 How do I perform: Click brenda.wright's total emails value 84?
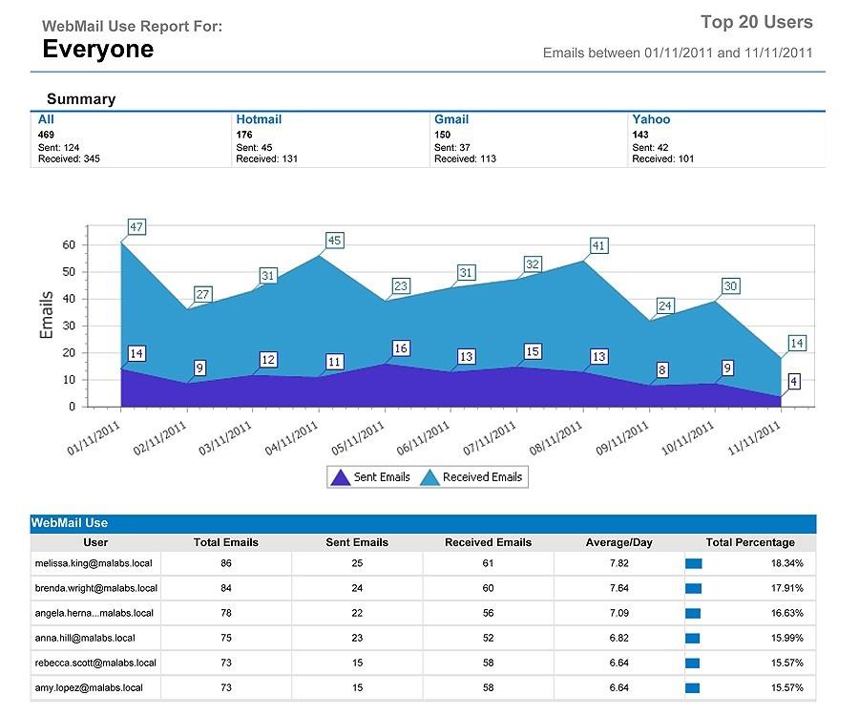tap(225, 588)
